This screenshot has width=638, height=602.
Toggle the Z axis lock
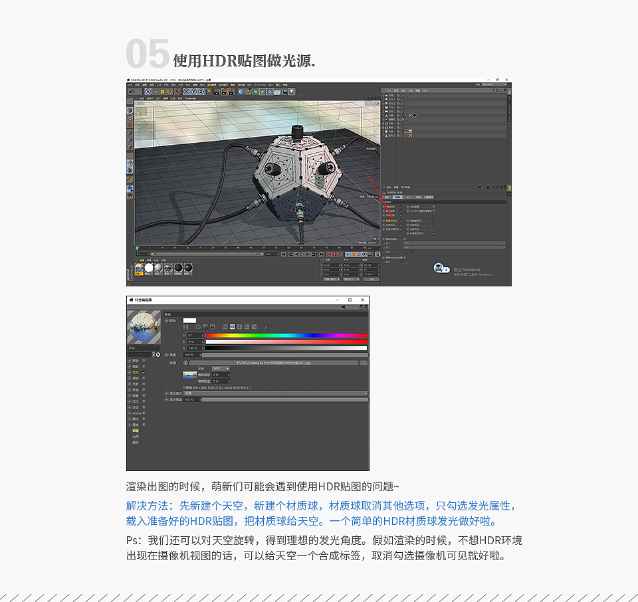click(x=201, y=92)
